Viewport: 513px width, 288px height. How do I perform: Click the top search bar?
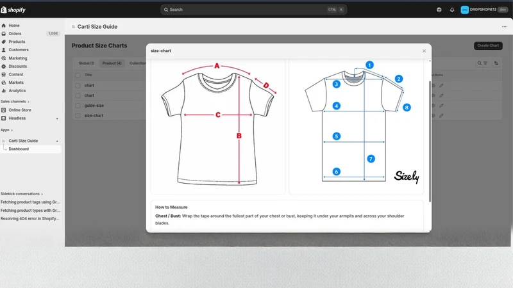[253, 10]
